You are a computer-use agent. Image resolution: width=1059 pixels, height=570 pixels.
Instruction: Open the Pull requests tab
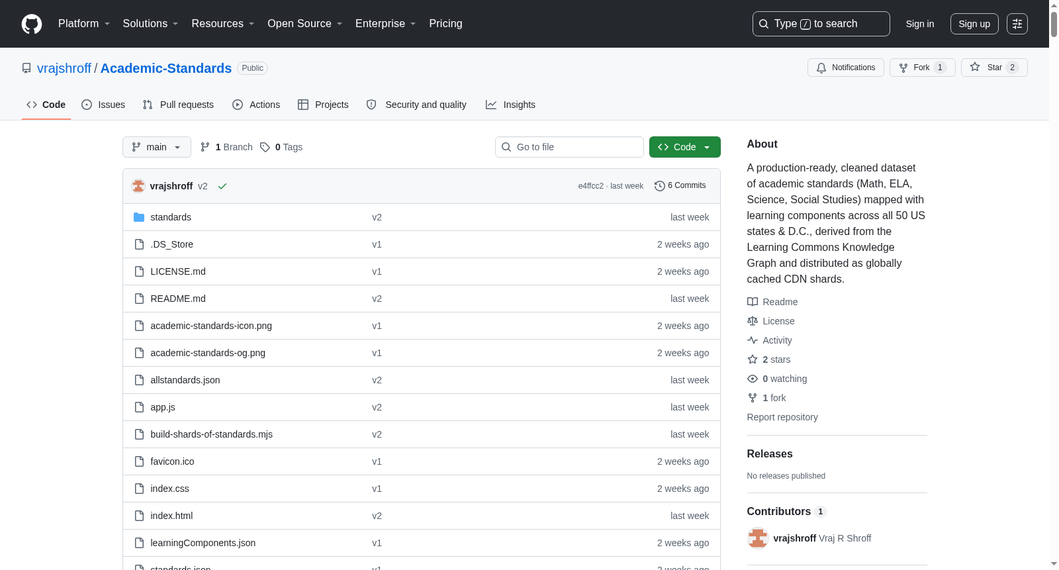[x=178, y=105]
